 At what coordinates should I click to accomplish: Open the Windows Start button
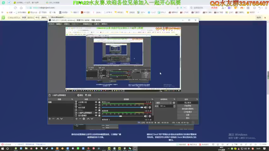click(x=2, y=149)
